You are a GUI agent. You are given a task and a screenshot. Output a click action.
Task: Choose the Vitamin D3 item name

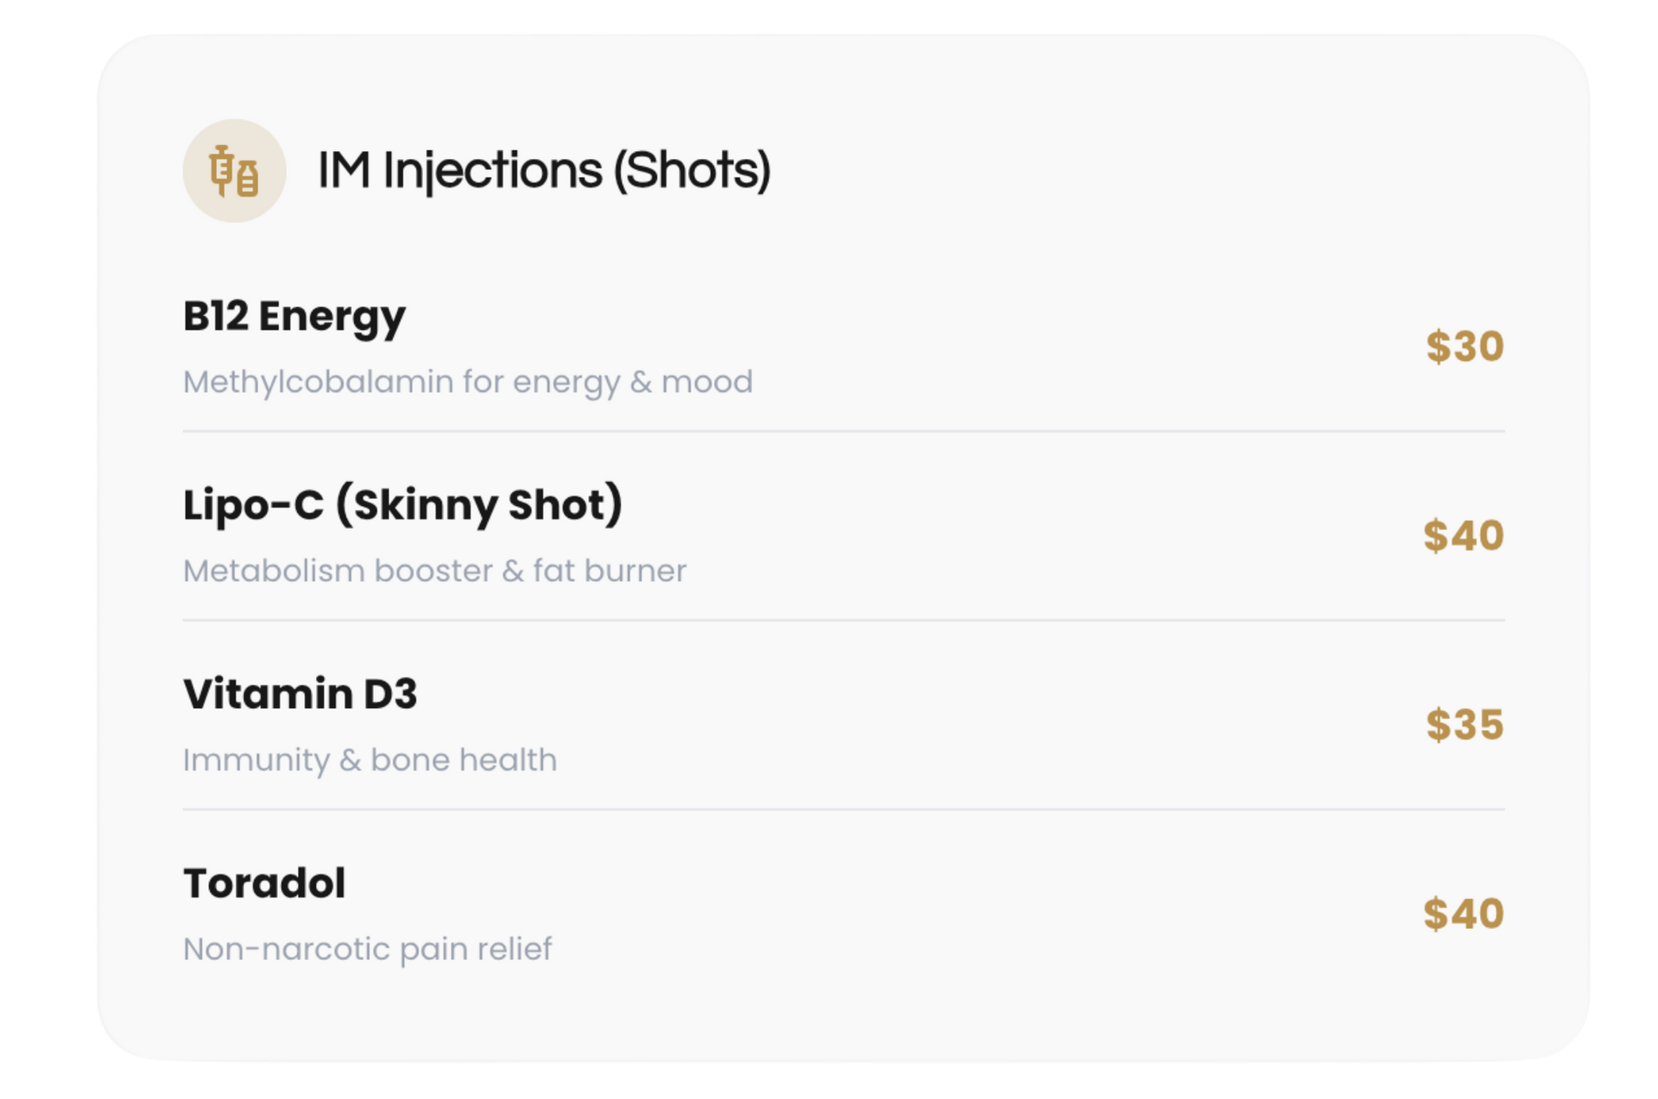click(x=300, y=694)
